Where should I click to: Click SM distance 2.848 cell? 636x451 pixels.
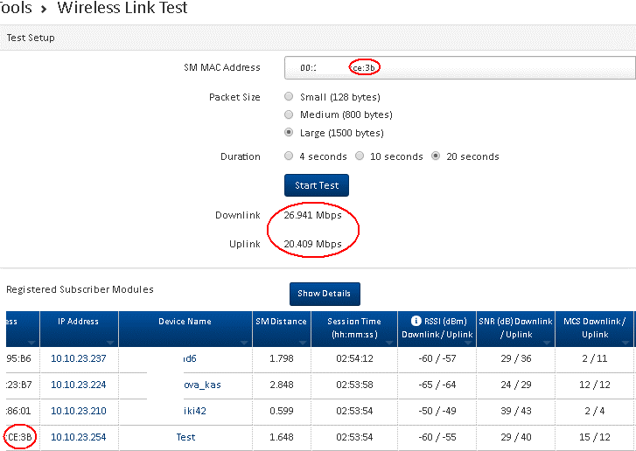[x=282, y=385]
